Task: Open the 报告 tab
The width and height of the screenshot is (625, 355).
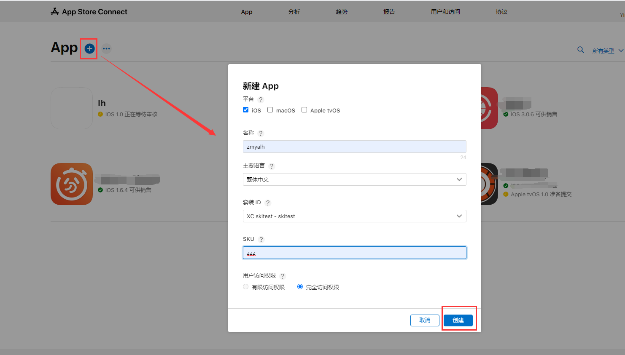Action: click(x=389, y=12)
